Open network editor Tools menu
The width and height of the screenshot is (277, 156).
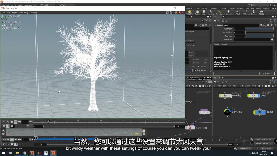[x=241, y=86]
